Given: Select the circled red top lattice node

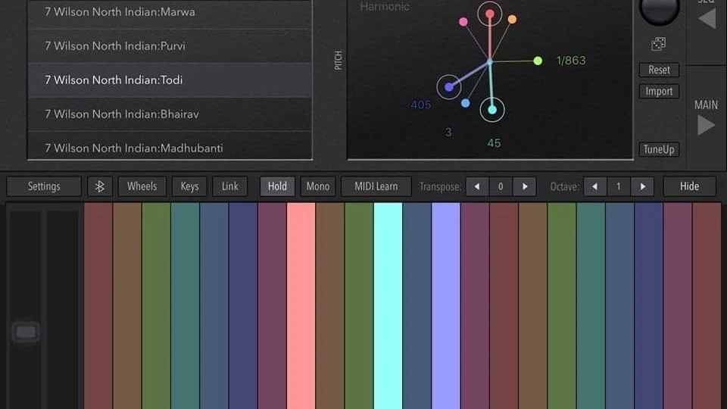Looking at the screenshot, I should click(x=490, y=14).
